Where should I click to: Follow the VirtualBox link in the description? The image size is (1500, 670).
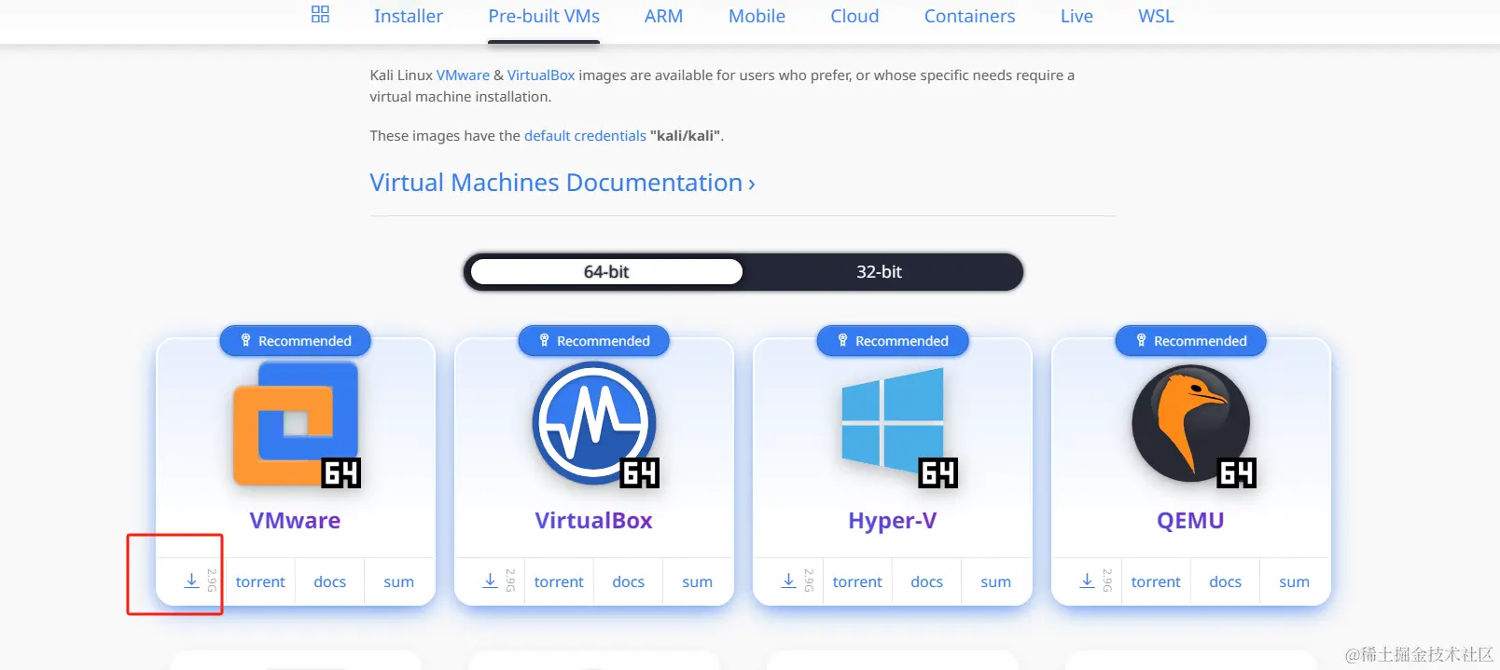(541, 75)
